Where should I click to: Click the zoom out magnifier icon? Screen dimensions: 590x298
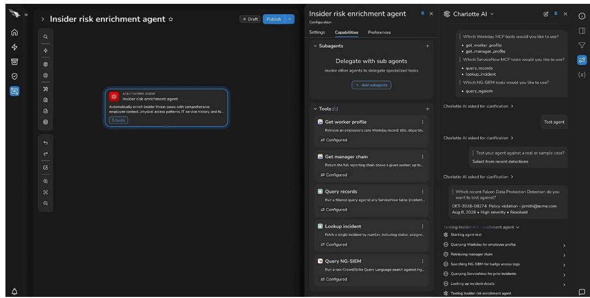[45, 203]
